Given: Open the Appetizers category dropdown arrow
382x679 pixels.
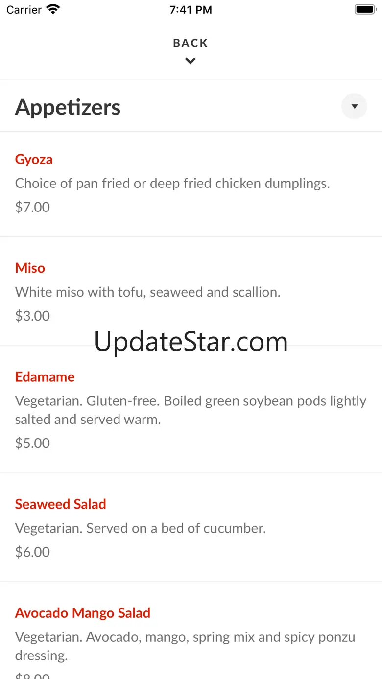Looking at the screenshot, I should 354,106.
